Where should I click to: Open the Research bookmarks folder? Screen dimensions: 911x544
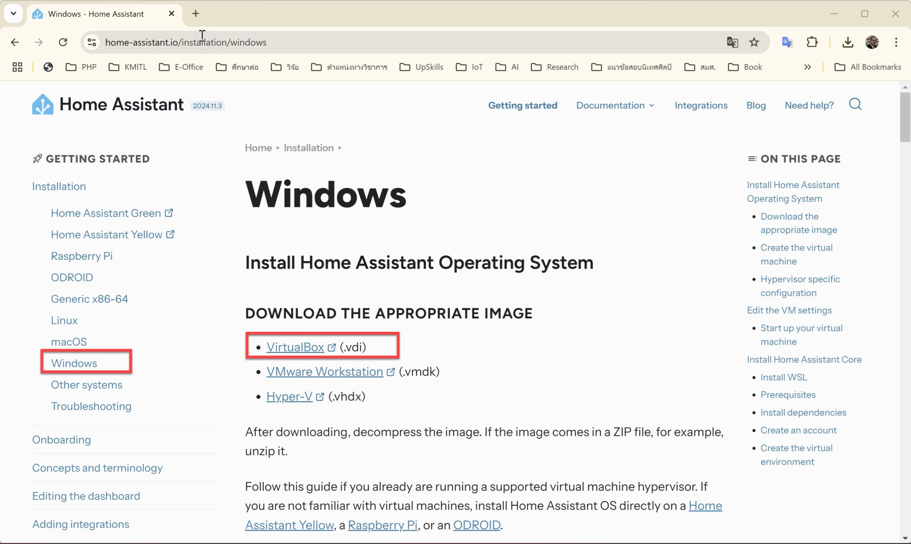(555, 67)
